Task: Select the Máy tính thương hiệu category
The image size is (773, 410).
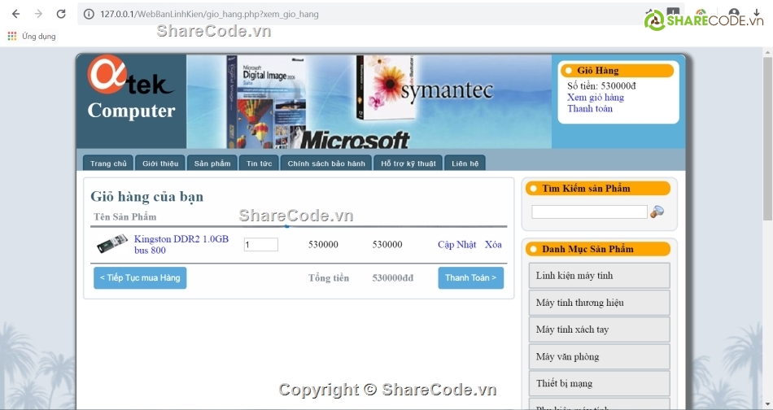Action: (x=600, y=303)
